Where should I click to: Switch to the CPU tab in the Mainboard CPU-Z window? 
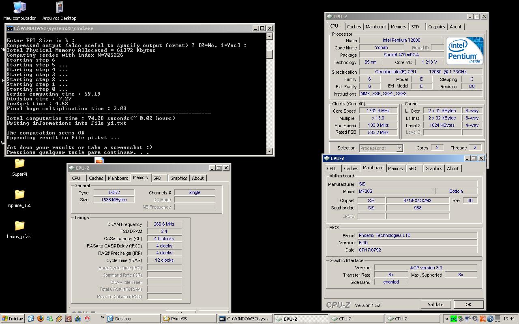[x=331, y=168]
